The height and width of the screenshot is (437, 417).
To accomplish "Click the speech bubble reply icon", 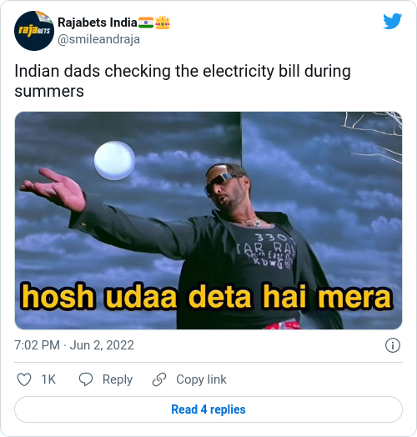I will point(86,379).
